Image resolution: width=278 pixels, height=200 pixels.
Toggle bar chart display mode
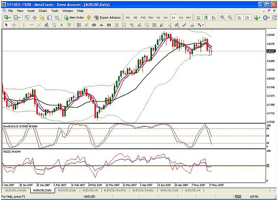point(198,17)
